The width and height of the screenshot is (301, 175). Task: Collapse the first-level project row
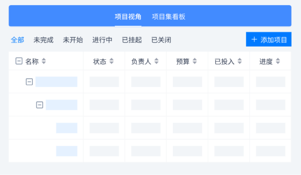click(29, 82)
